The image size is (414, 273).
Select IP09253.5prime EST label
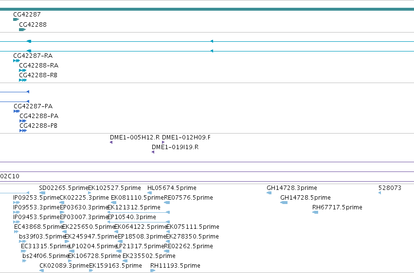point(36,198)
